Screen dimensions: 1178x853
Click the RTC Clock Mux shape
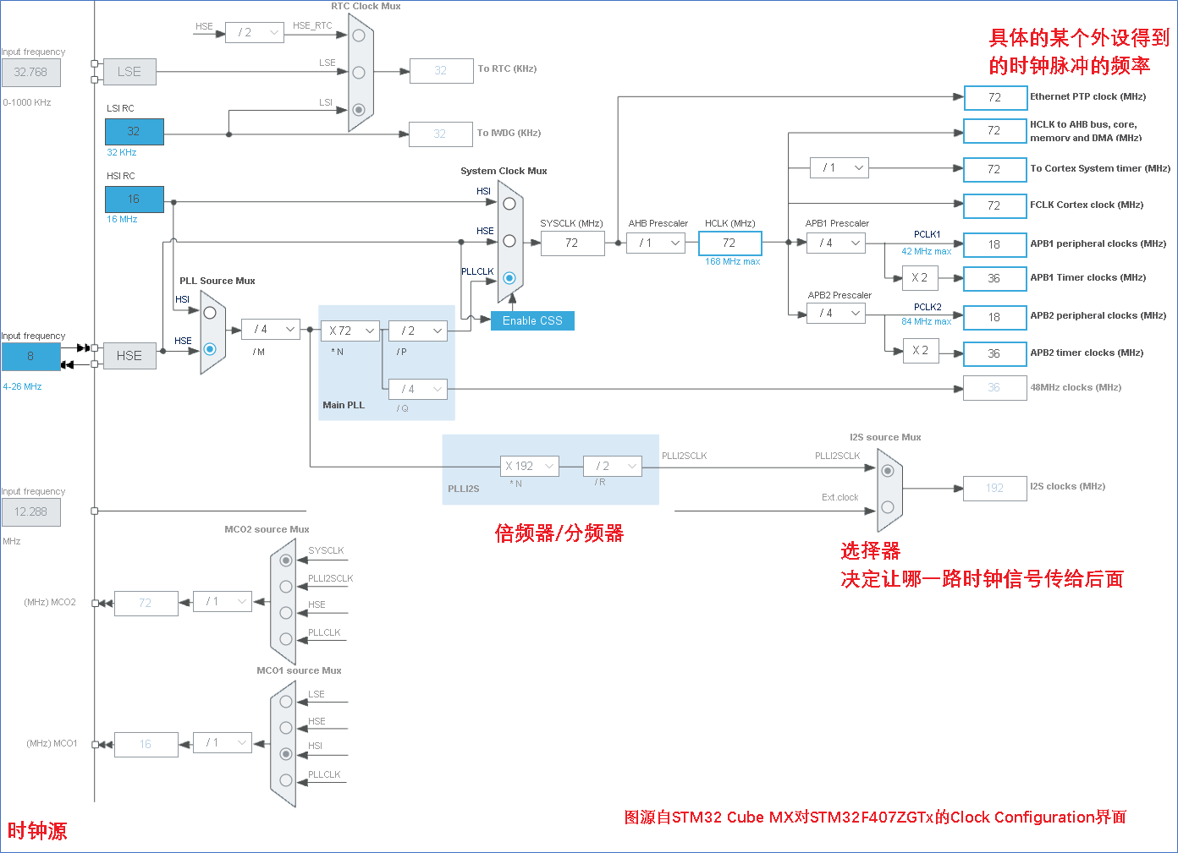coord(361,73)
